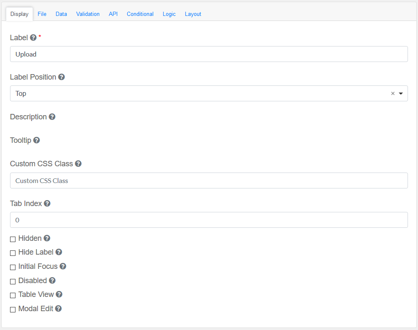The width and height of the screenshot is (418, 330).
Task: Enable the Hidden checkbox
Action: [x=13, y=239]
